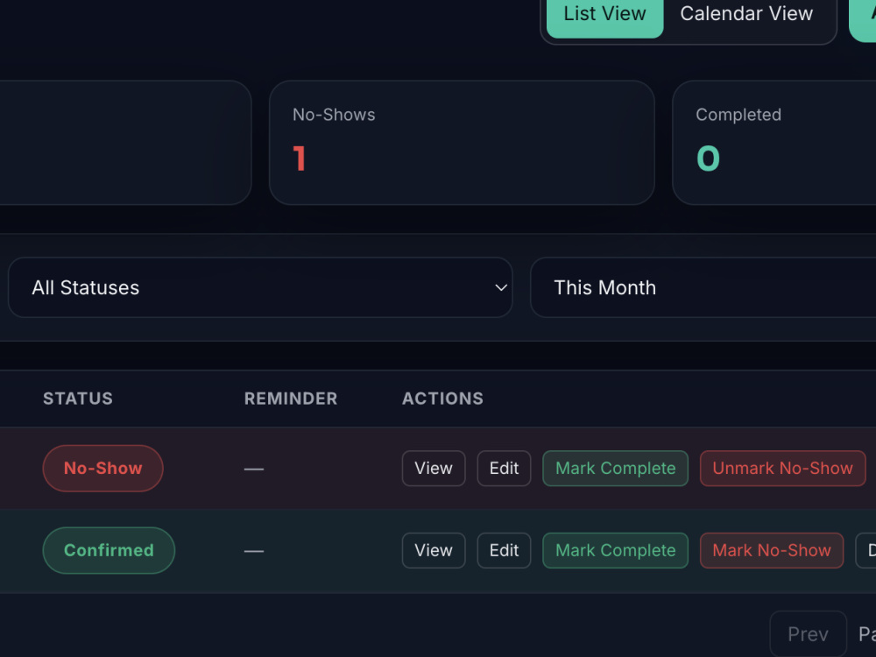The height and width of the screenshot is (657, 876).
Task: Click the Completed stat card
Action: pyautogui.click(x=774, y=143)
